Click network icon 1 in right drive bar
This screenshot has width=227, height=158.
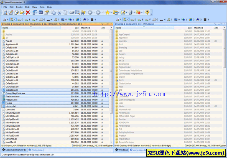coord(184,20)
